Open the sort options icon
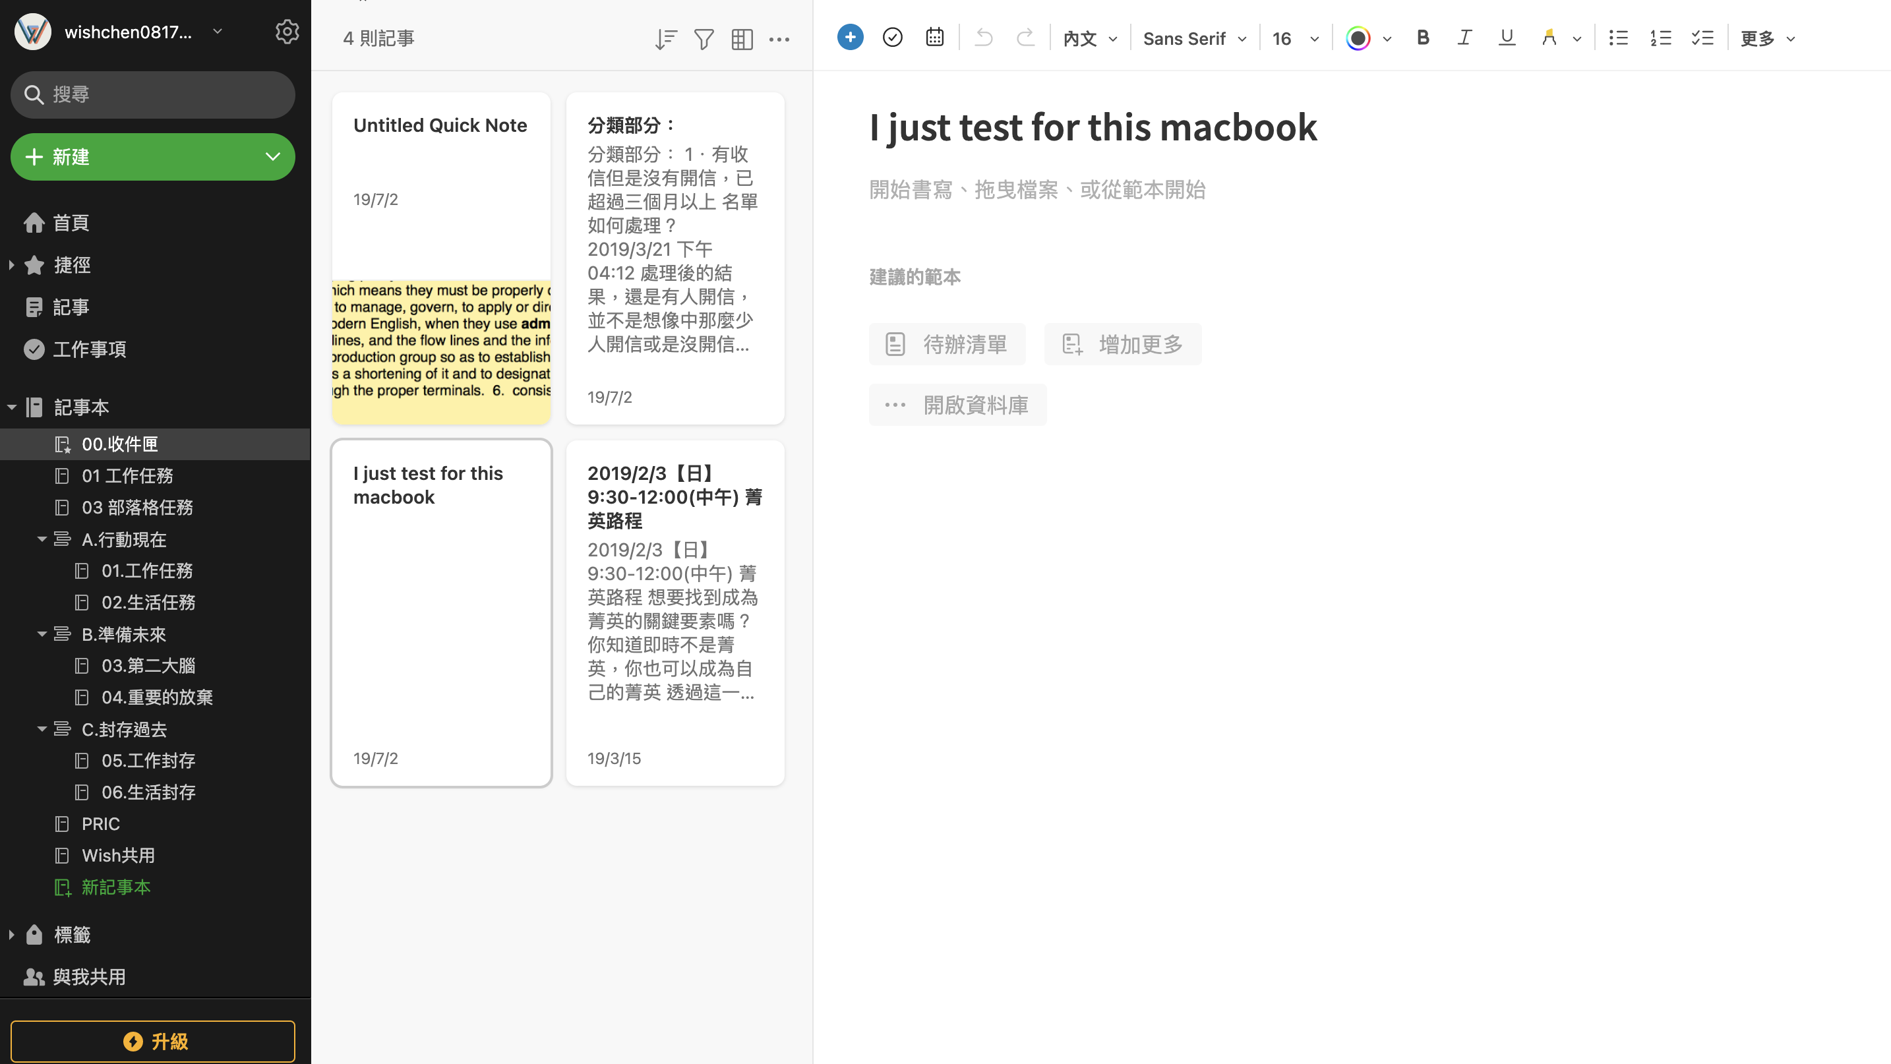Screen dimensions: 1891x1064 [x=665, y=39]
